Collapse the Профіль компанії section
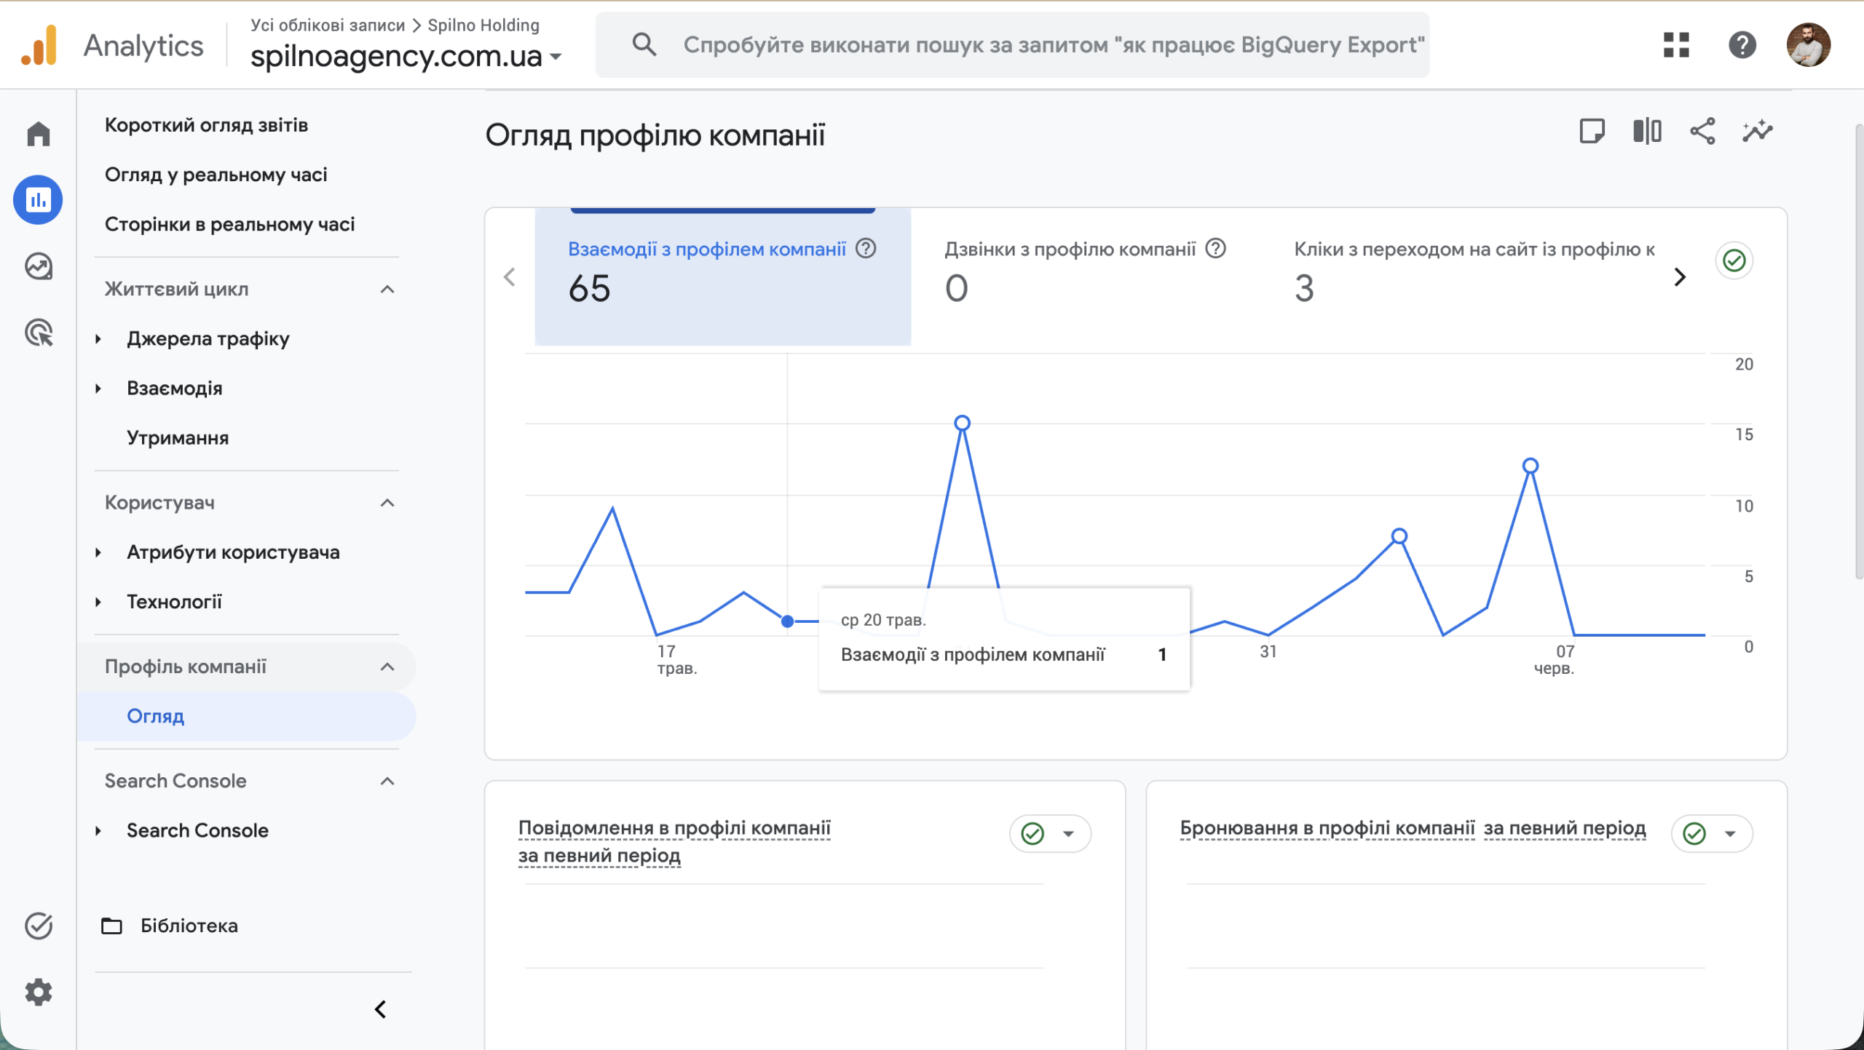Screen dimensions: 1864x1050 tap(387, 667)
